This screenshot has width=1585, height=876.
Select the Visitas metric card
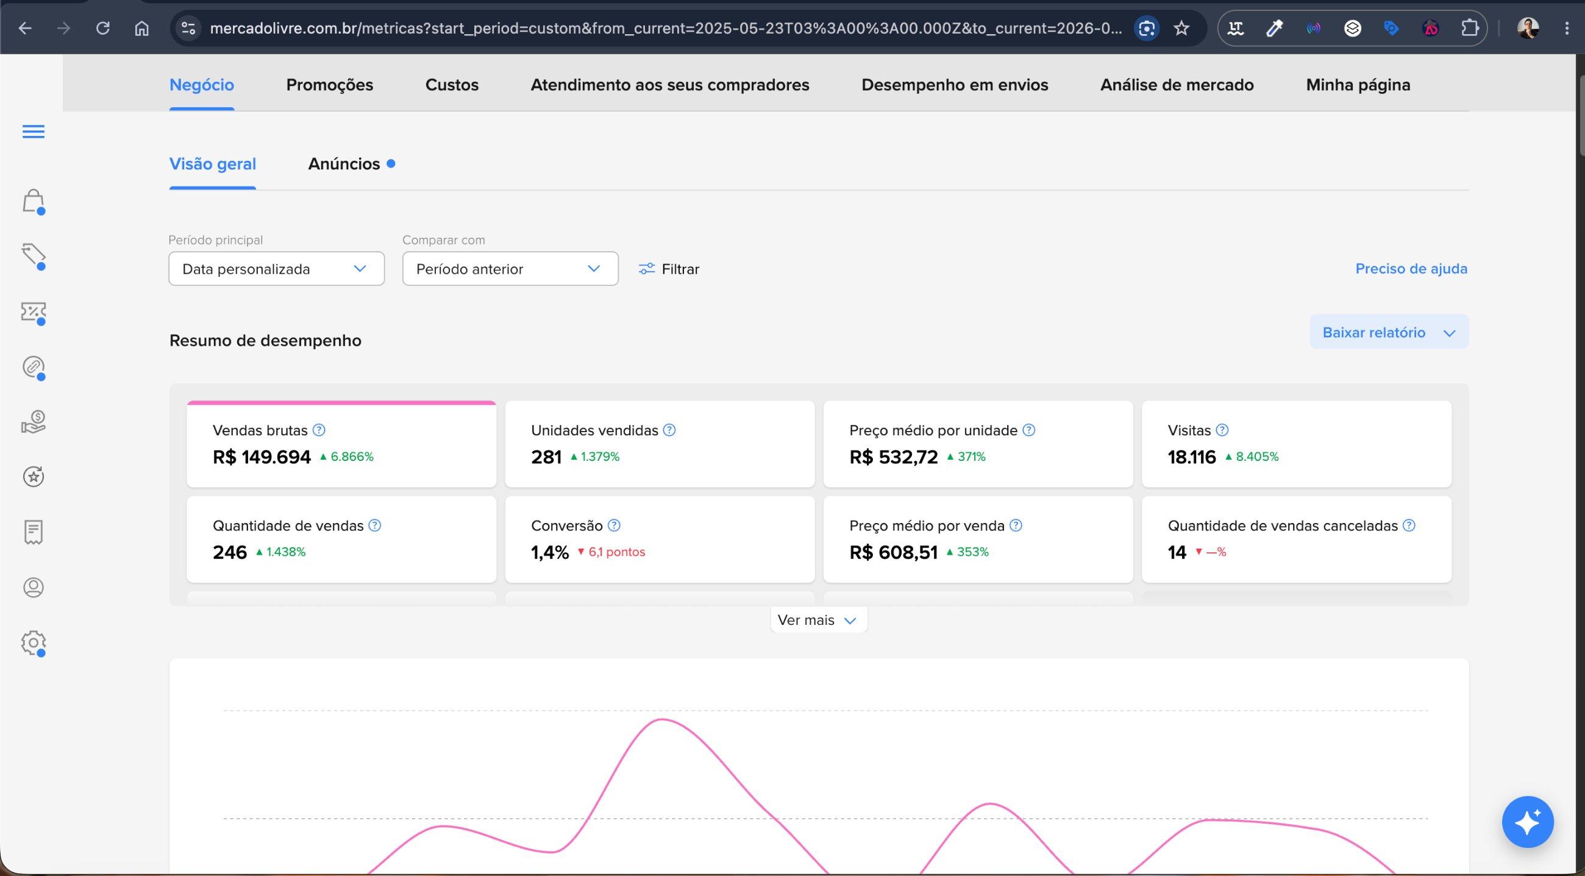click(x=1297, y=444)
